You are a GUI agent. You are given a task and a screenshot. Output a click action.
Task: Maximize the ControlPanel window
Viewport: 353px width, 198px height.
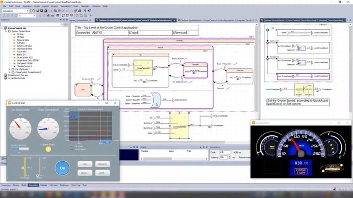click(x=106, y=103)
